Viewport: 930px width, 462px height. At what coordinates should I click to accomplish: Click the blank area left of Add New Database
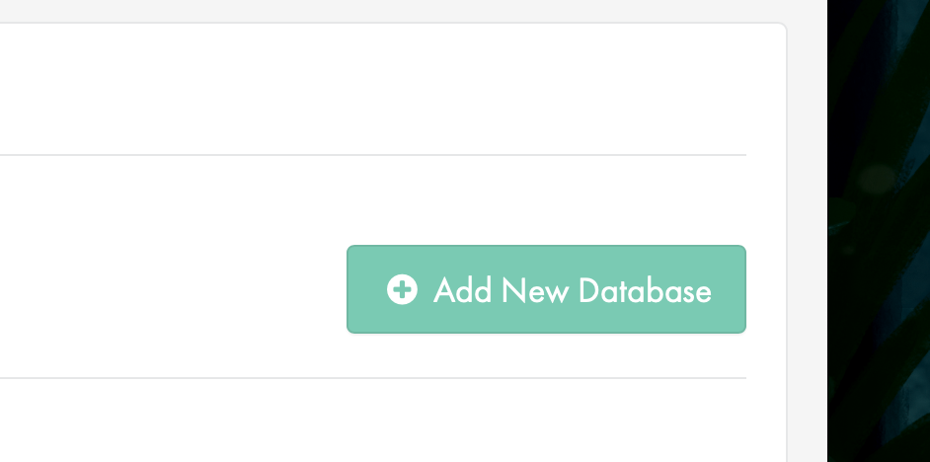click(x=172, y=289)
